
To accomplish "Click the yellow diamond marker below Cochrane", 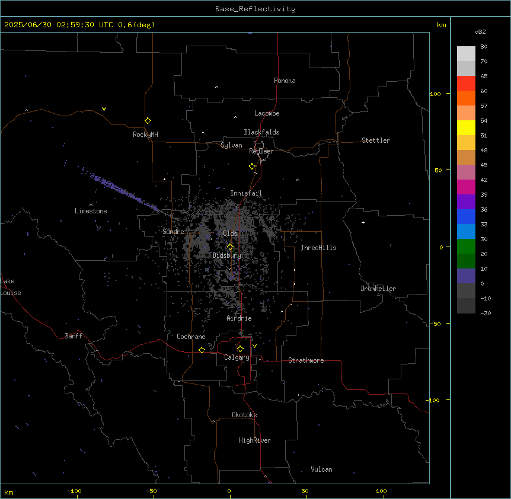I will [202, 350].
